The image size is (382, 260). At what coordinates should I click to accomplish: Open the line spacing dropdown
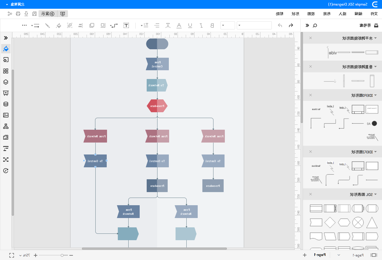(x=145, y=25)
